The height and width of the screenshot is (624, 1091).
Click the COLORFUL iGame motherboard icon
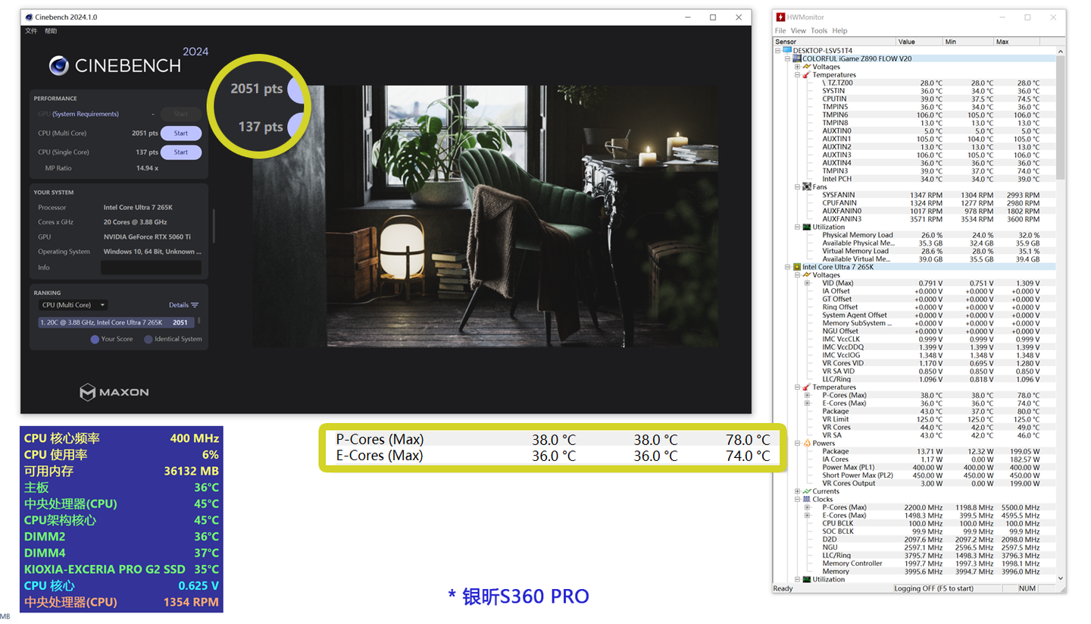pyautogui.click(x=797, y=58)
